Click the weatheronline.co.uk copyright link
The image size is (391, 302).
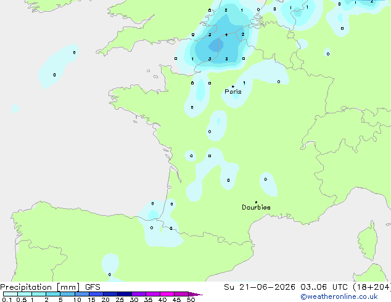[339, 296]
